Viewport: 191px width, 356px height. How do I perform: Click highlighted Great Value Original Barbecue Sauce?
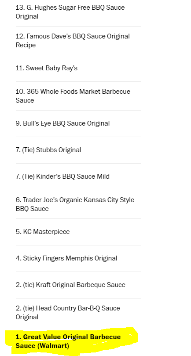[68, 341]
